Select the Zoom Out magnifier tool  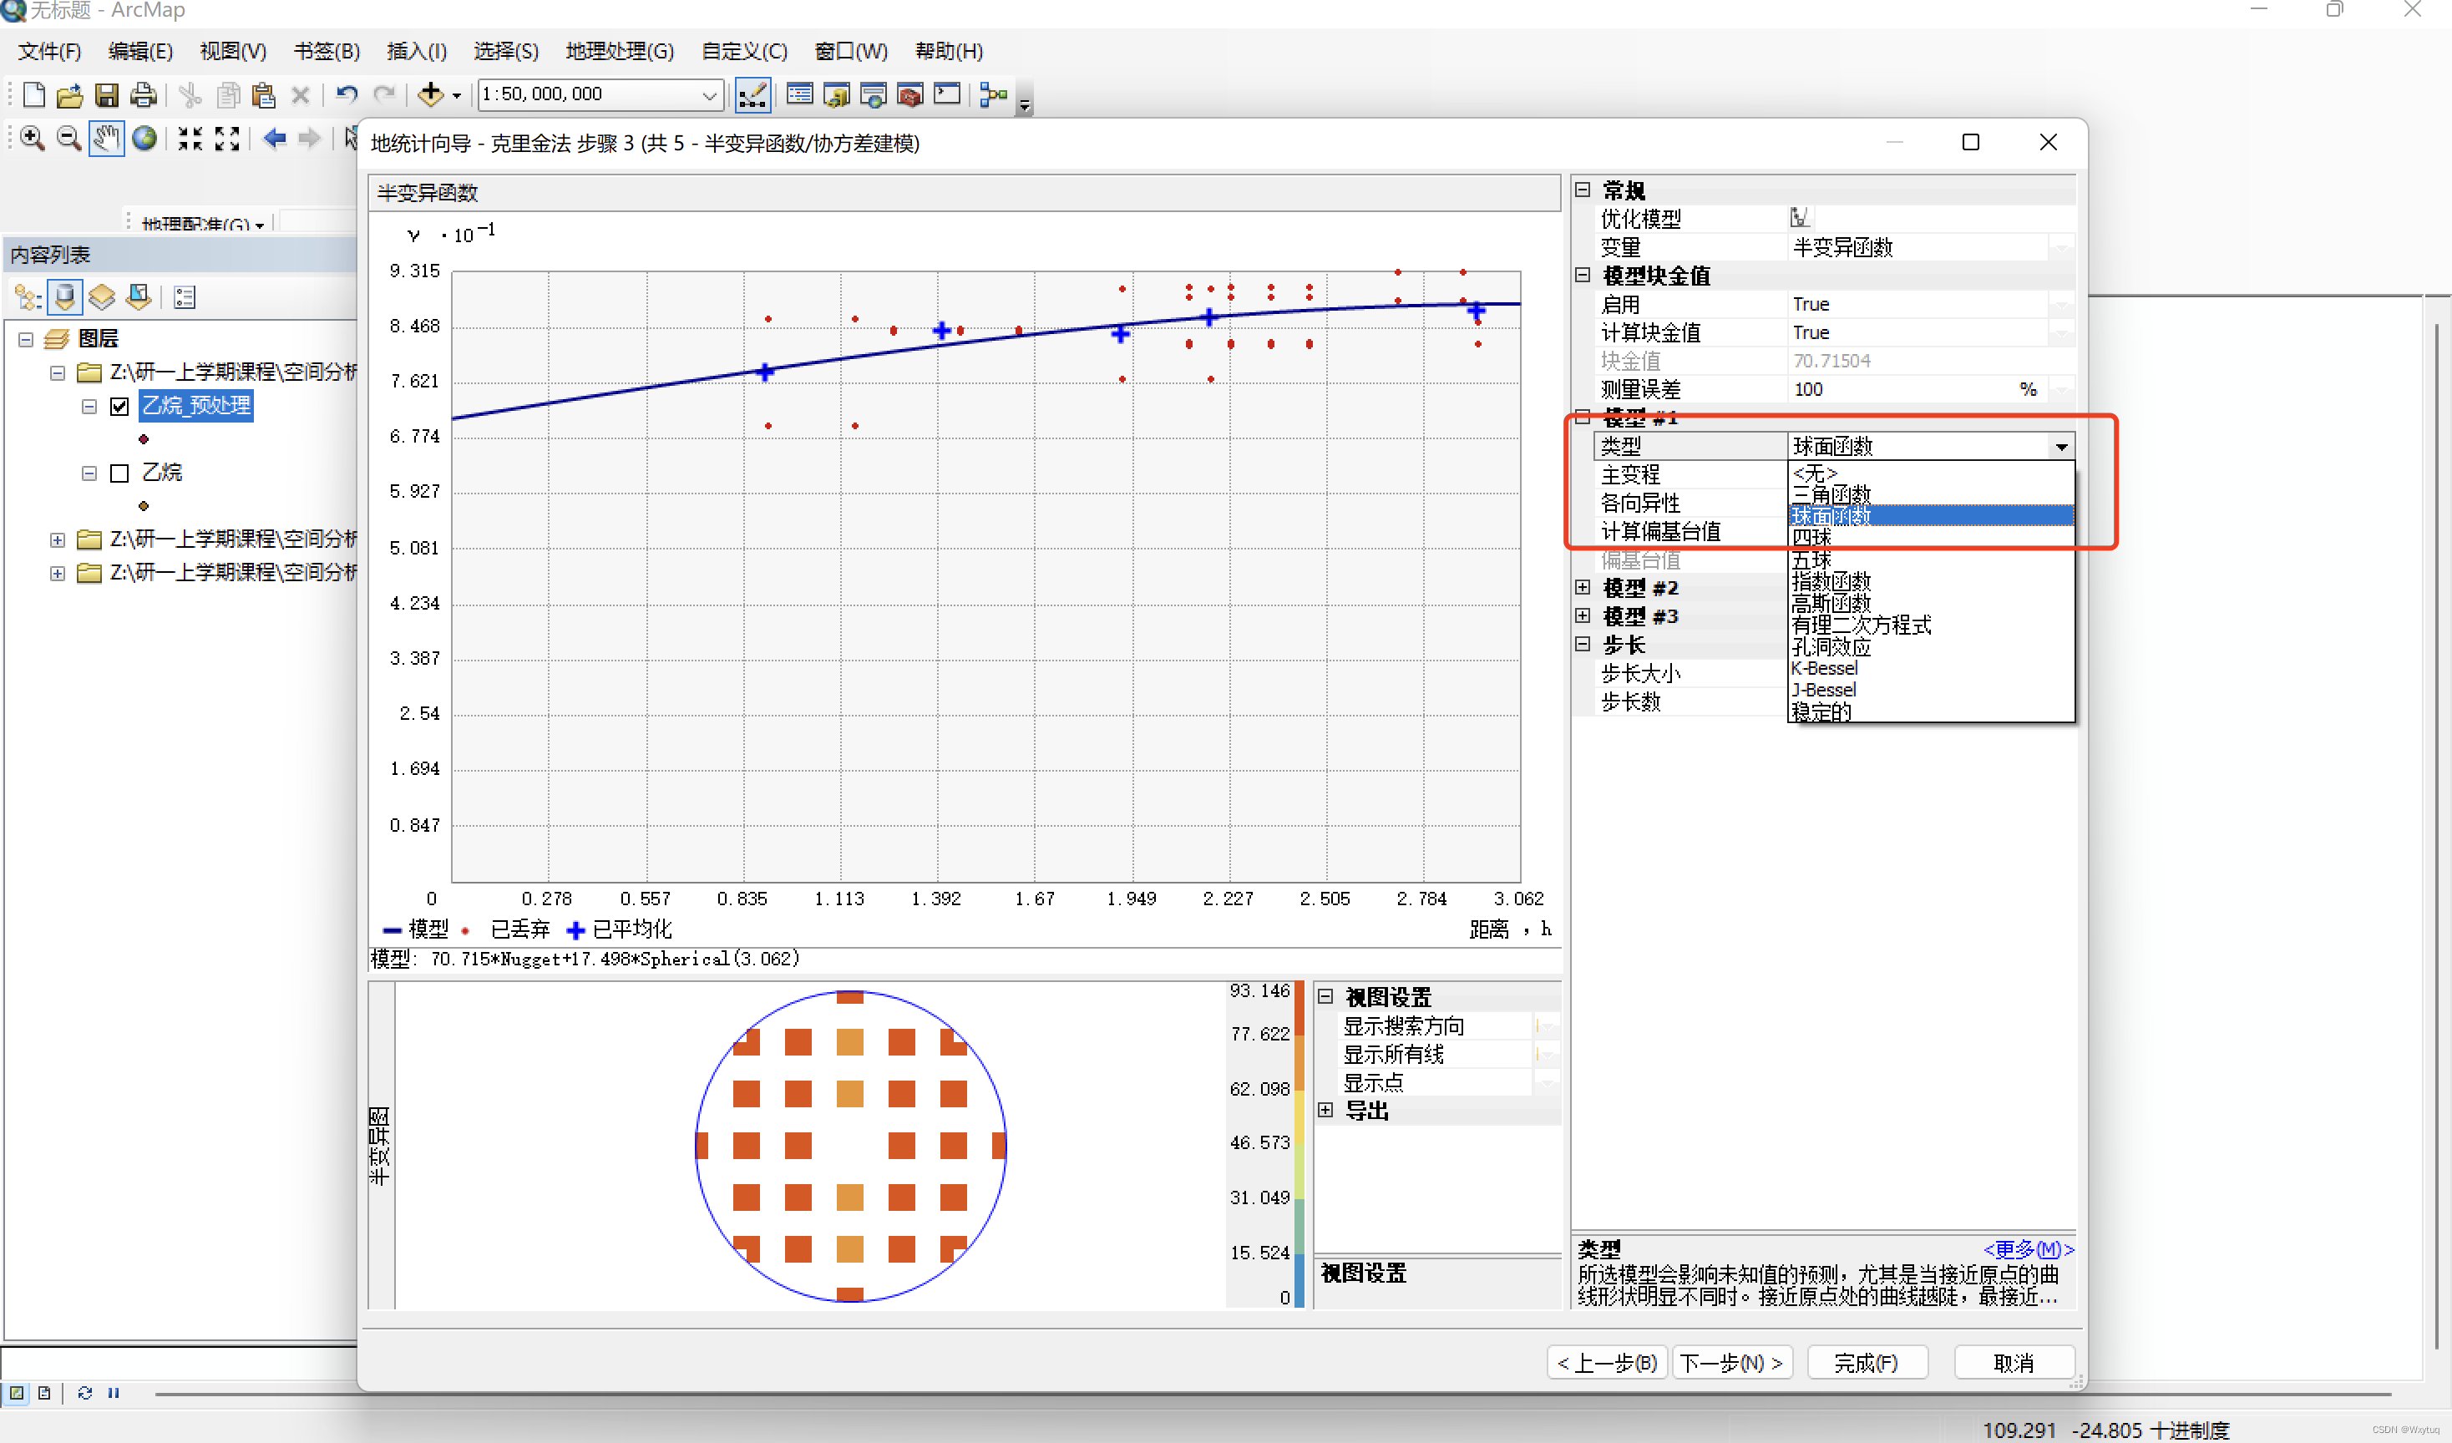[x=68, y=138]
